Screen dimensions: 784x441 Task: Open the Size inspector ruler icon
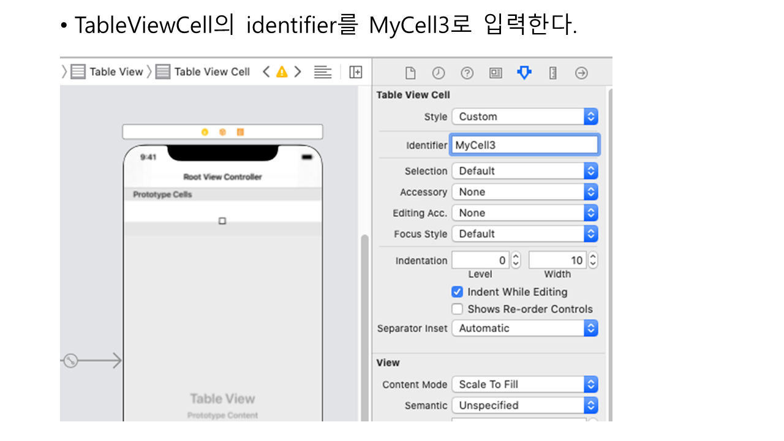(552, 73)
